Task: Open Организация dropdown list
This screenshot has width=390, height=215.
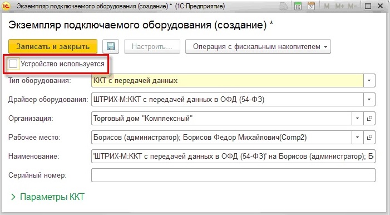Action: tap(358, 118)
